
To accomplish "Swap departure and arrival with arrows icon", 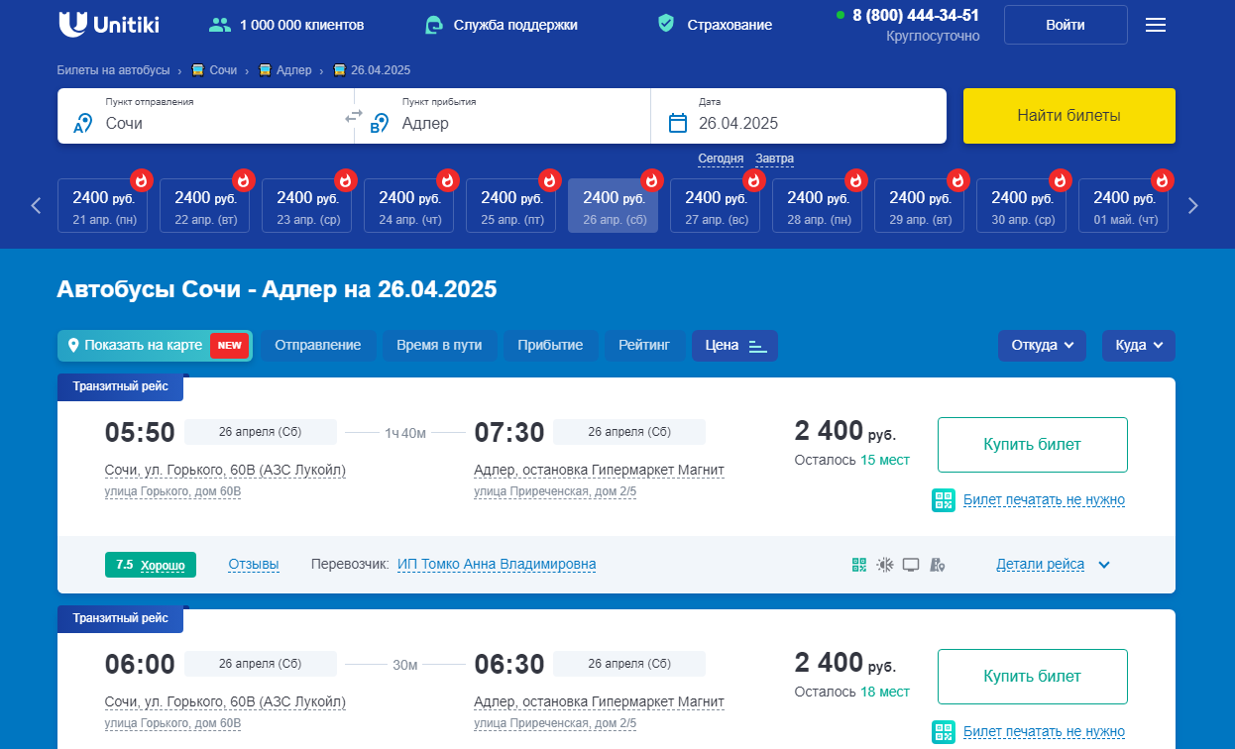I will tap(354, 116).
